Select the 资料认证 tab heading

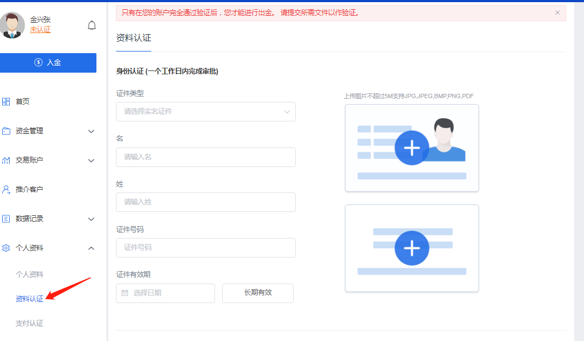point(133,38)
